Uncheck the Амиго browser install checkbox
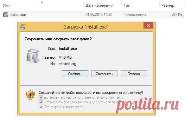185x117 pixels. [41, 102]
